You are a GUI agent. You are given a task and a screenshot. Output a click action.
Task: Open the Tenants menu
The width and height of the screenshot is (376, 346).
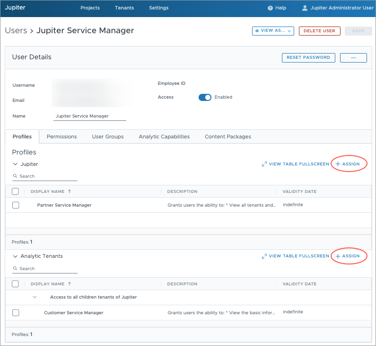click(124, 8)
